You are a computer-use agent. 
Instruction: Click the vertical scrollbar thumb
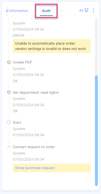click(97, 131)
